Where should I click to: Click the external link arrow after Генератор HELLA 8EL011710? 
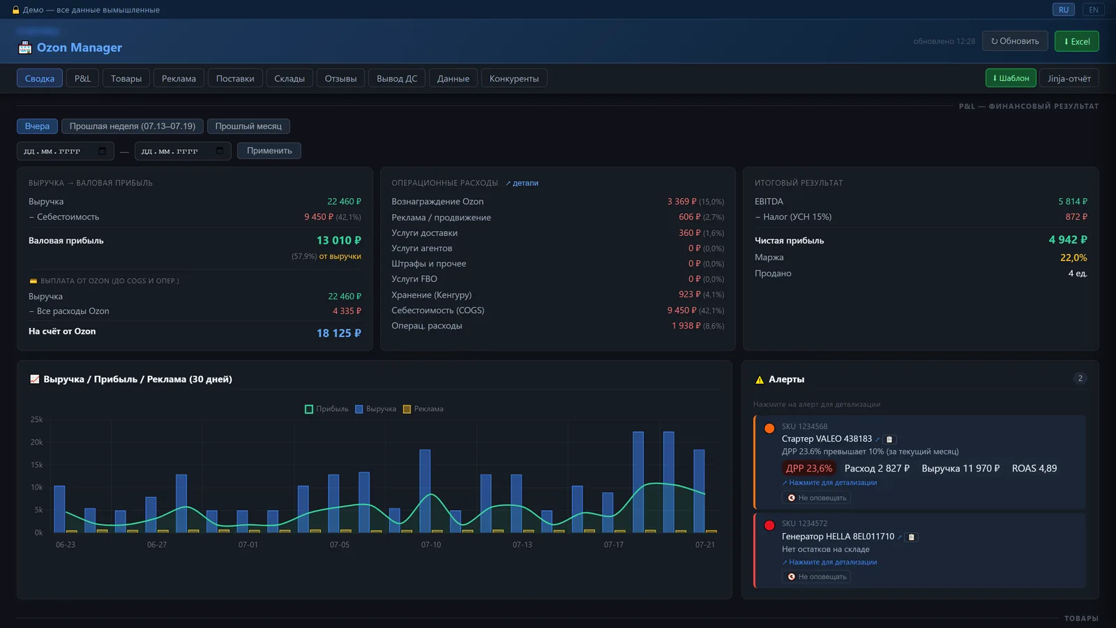[900, 537]
